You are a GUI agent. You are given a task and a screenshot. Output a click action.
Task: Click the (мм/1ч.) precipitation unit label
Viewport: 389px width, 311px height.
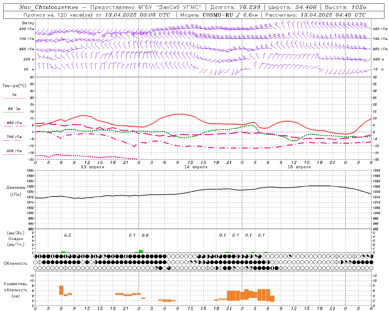(15, 244)
